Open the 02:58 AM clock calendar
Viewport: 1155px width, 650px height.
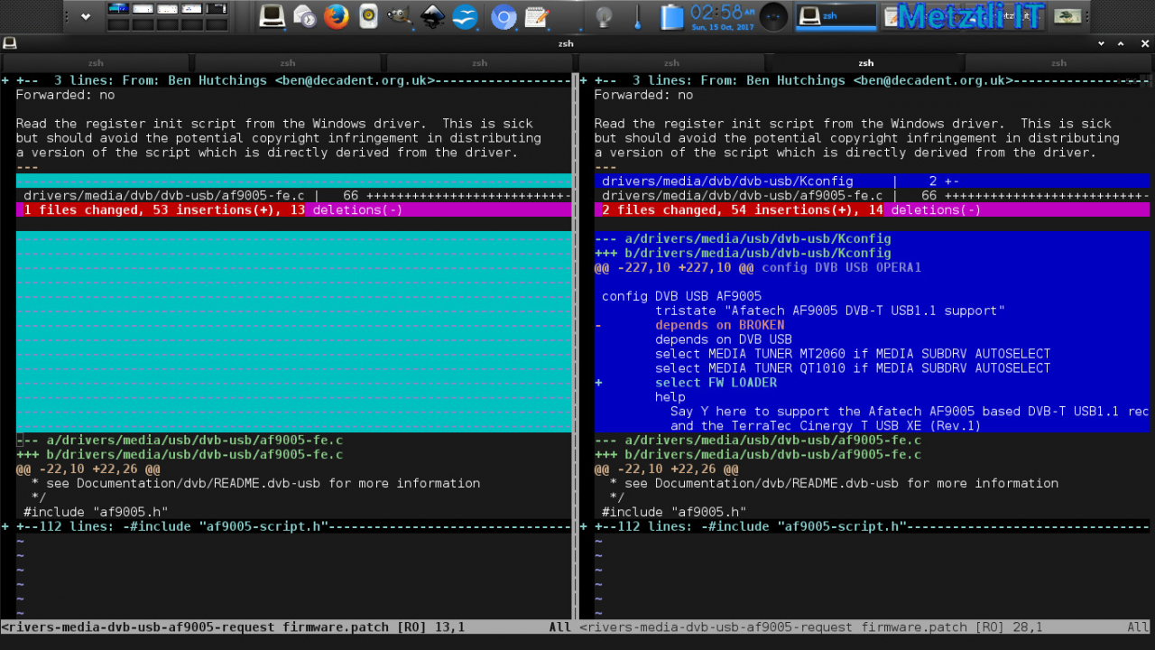tap(722, 16)
